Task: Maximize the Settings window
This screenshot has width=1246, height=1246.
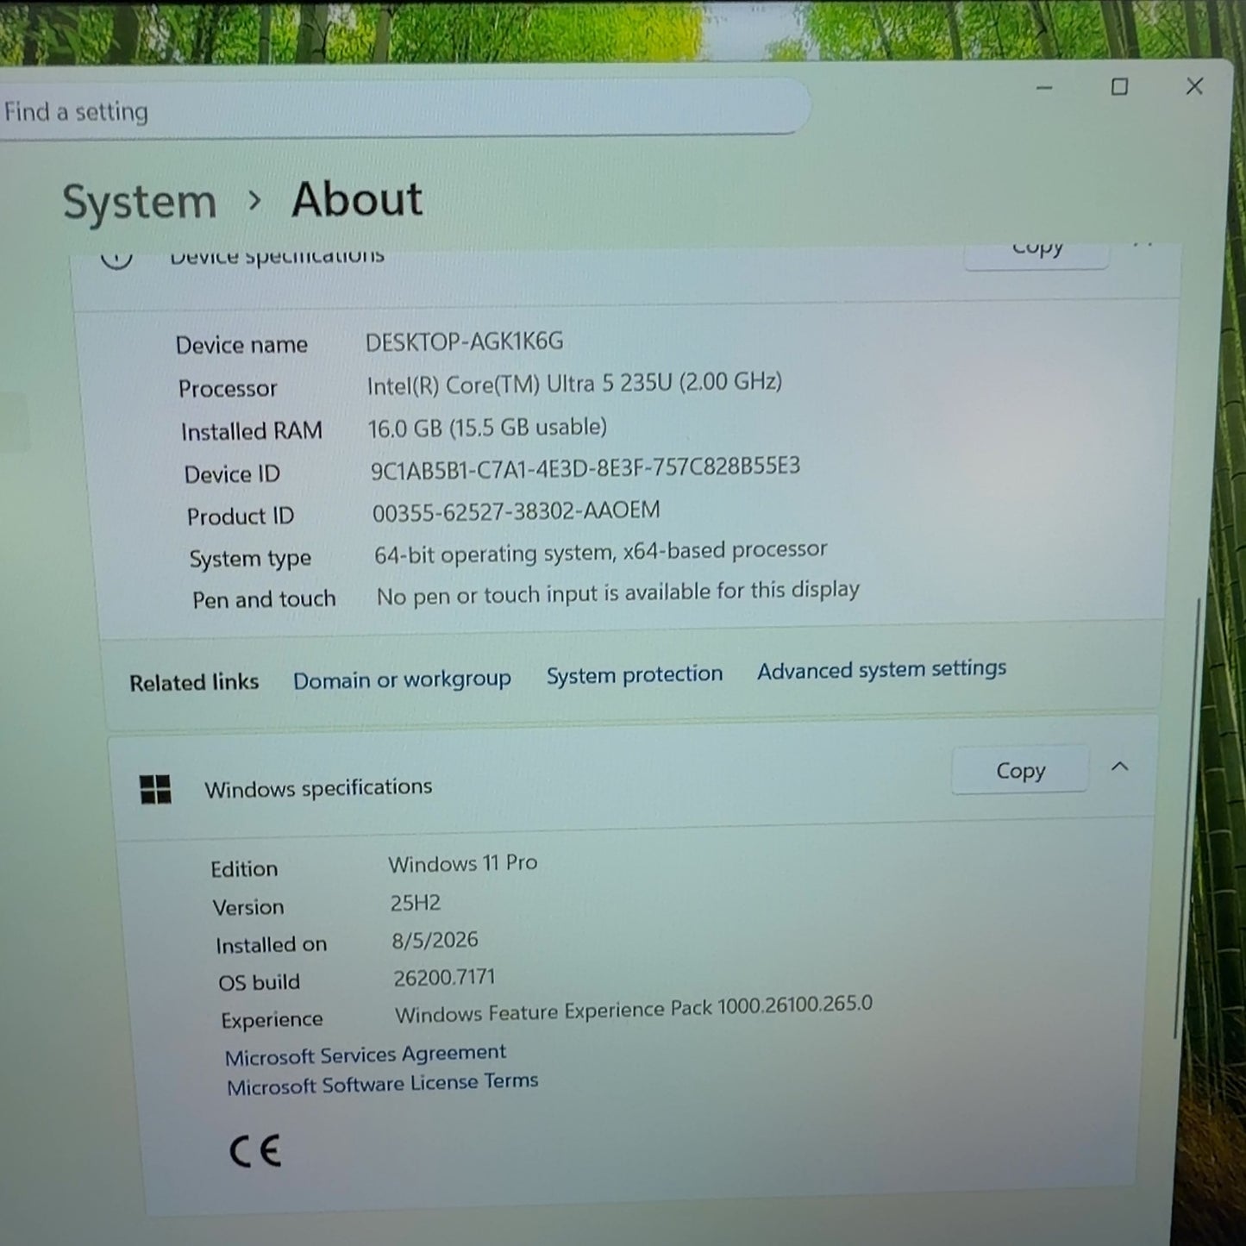Action: pos(1119,86)
